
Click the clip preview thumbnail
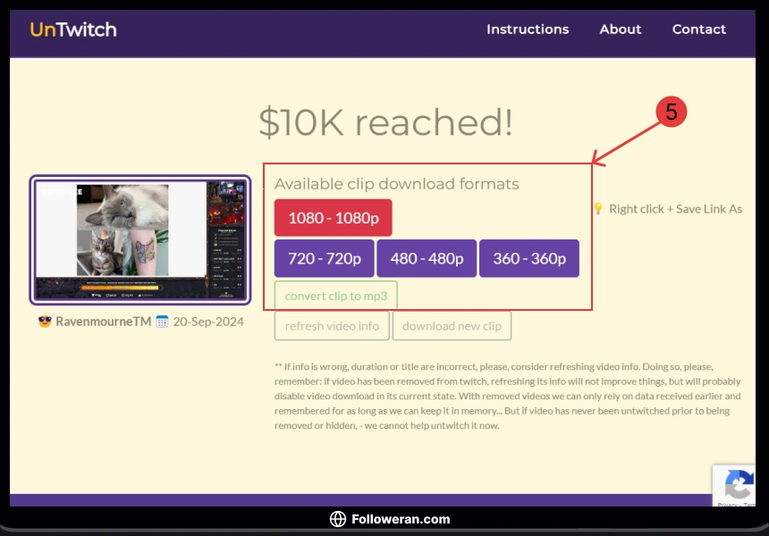pyautogui.click(x=140, y=240)
